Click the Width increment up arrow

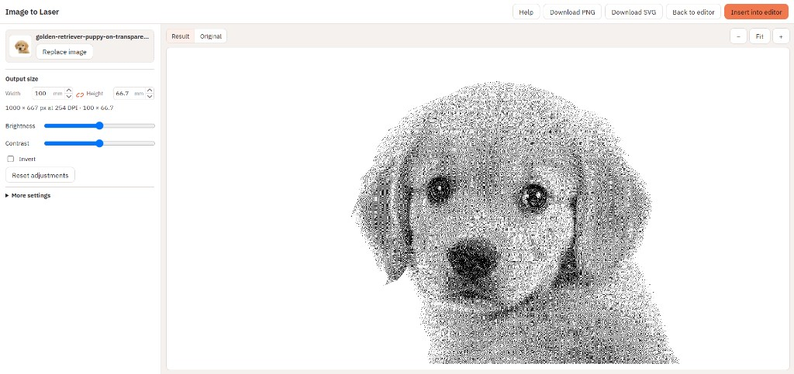69,91
